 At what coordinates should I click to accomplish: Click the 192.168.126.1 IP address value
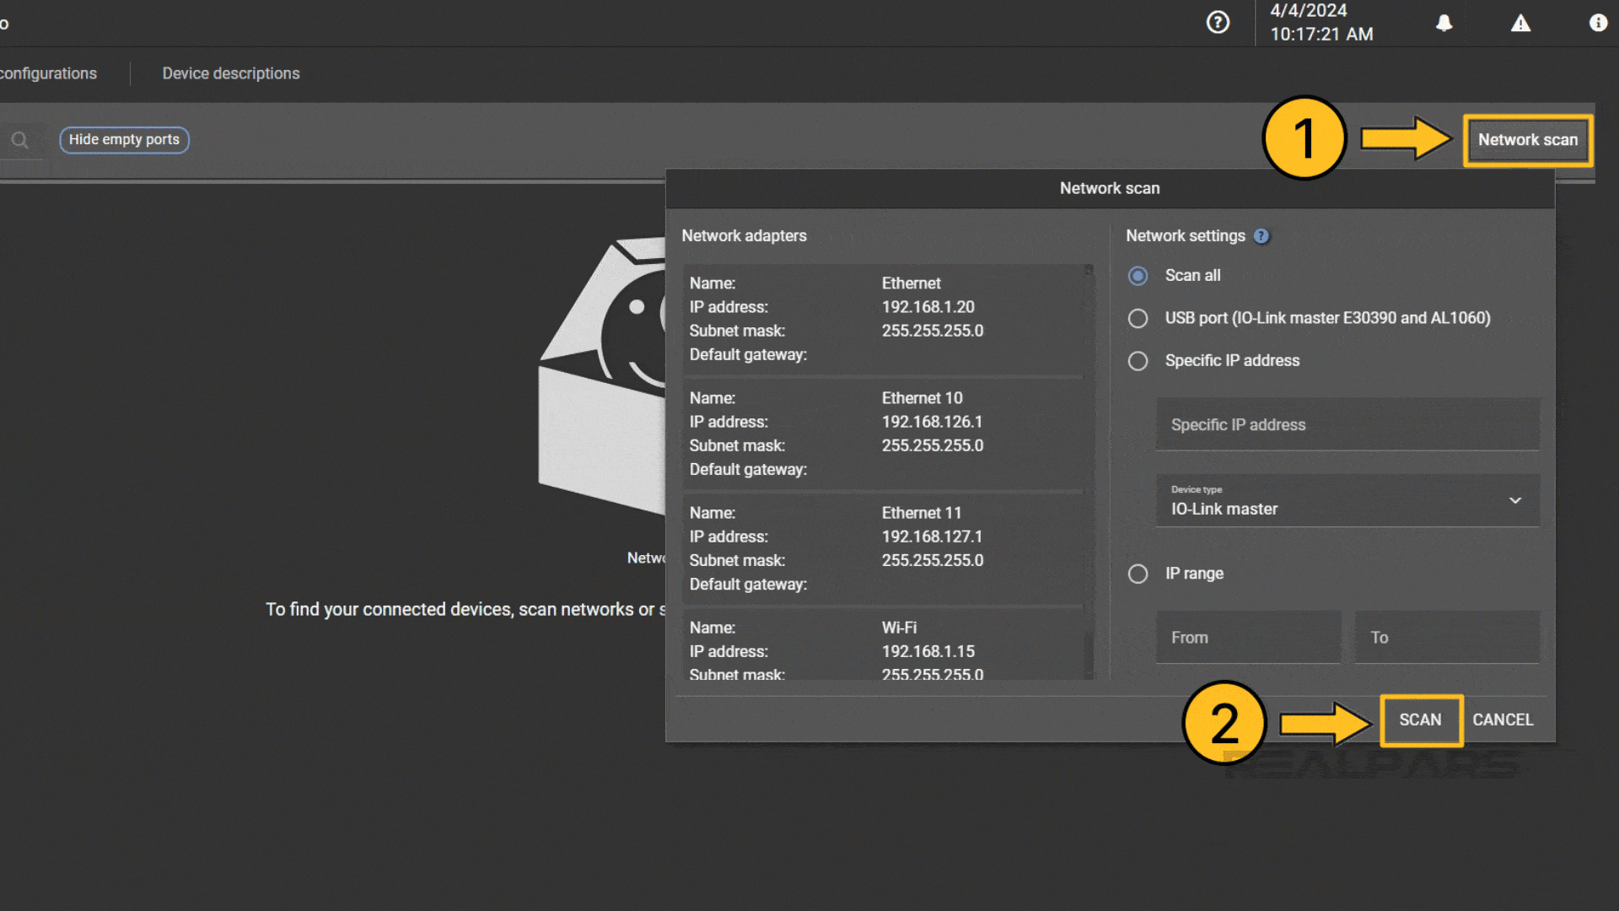tap(932, 422)
